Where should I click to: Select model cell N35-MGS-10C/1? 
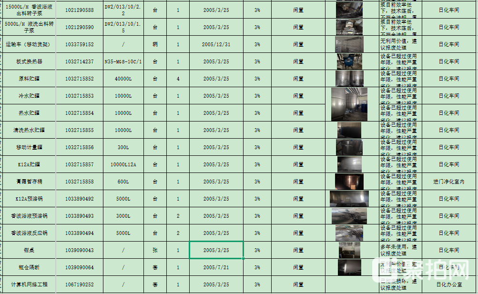click(x=123, y=61)
